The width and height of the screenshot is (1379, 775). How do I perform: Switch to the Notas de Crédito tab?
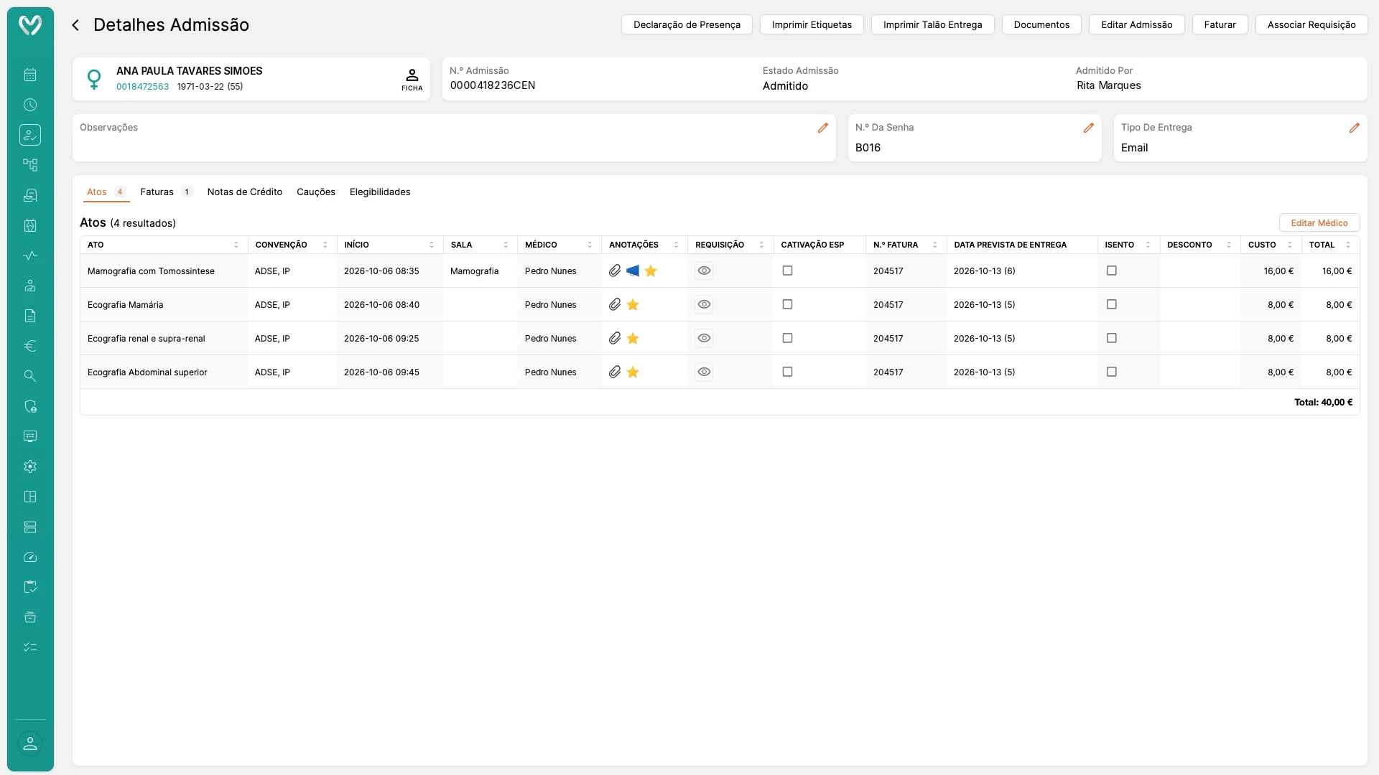click(x=245, y=192)
